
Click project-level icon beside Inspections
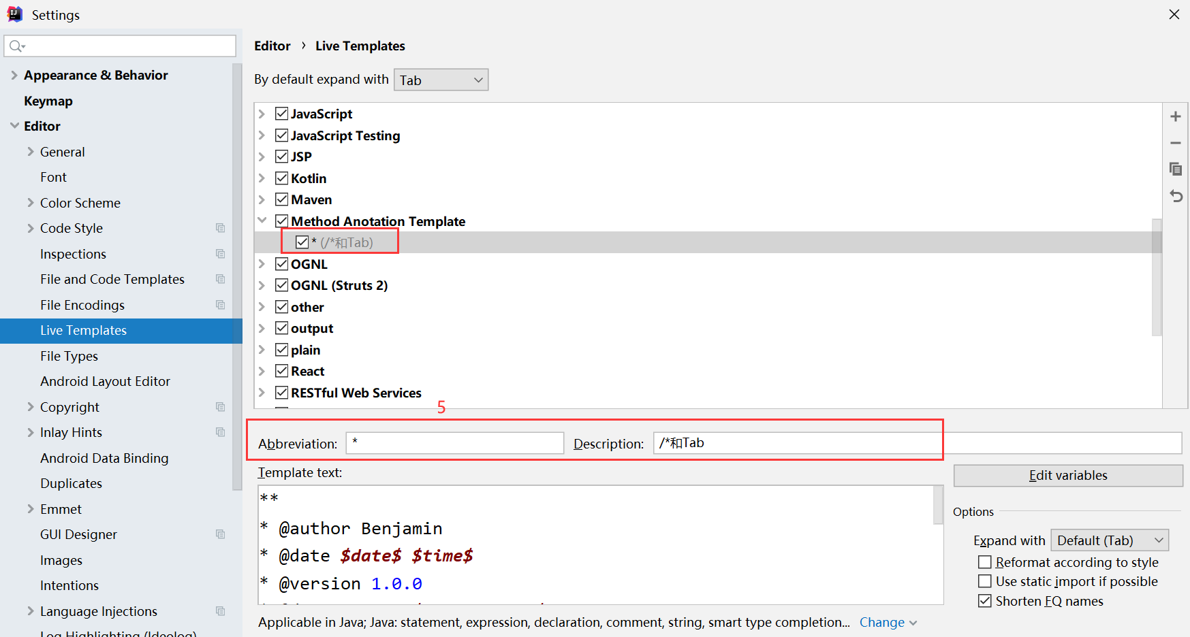click(220, 254)
